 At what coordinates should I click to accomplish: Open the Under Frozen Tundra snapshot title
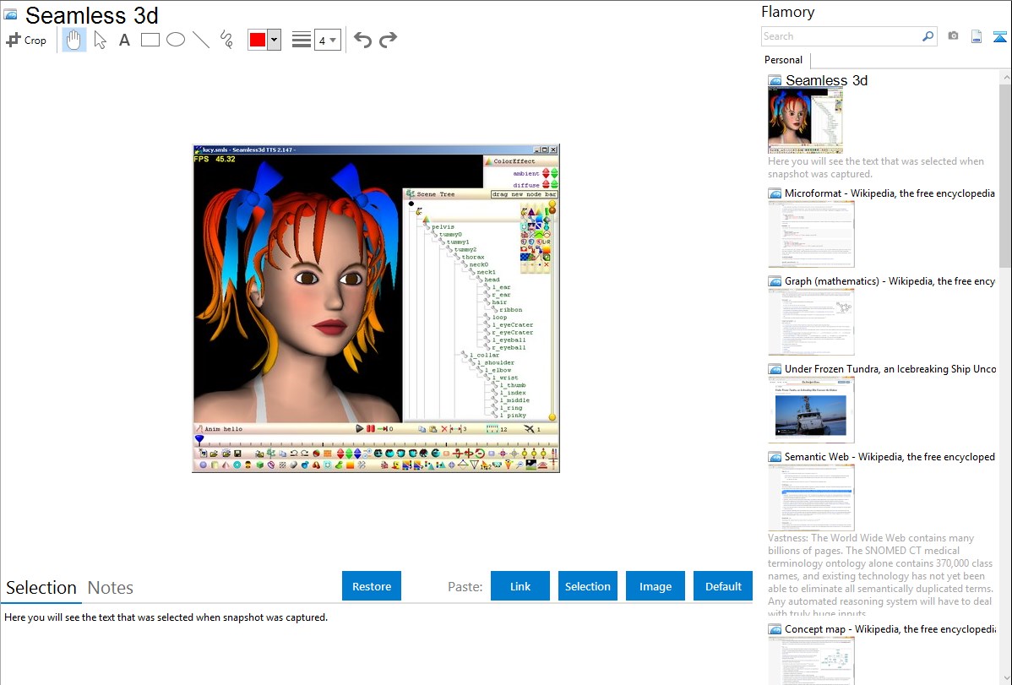pyautogui.click(x=890, y=368)
